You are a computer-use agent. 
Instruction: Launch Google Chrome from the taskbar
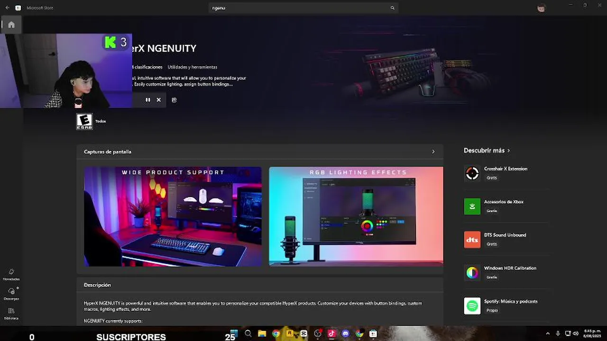tap(276, 333)
